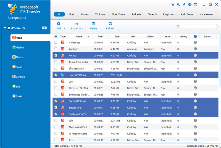Open the Toolkit section in sidebar
Screen dimensions: 221x148
(x=19, y=96)
